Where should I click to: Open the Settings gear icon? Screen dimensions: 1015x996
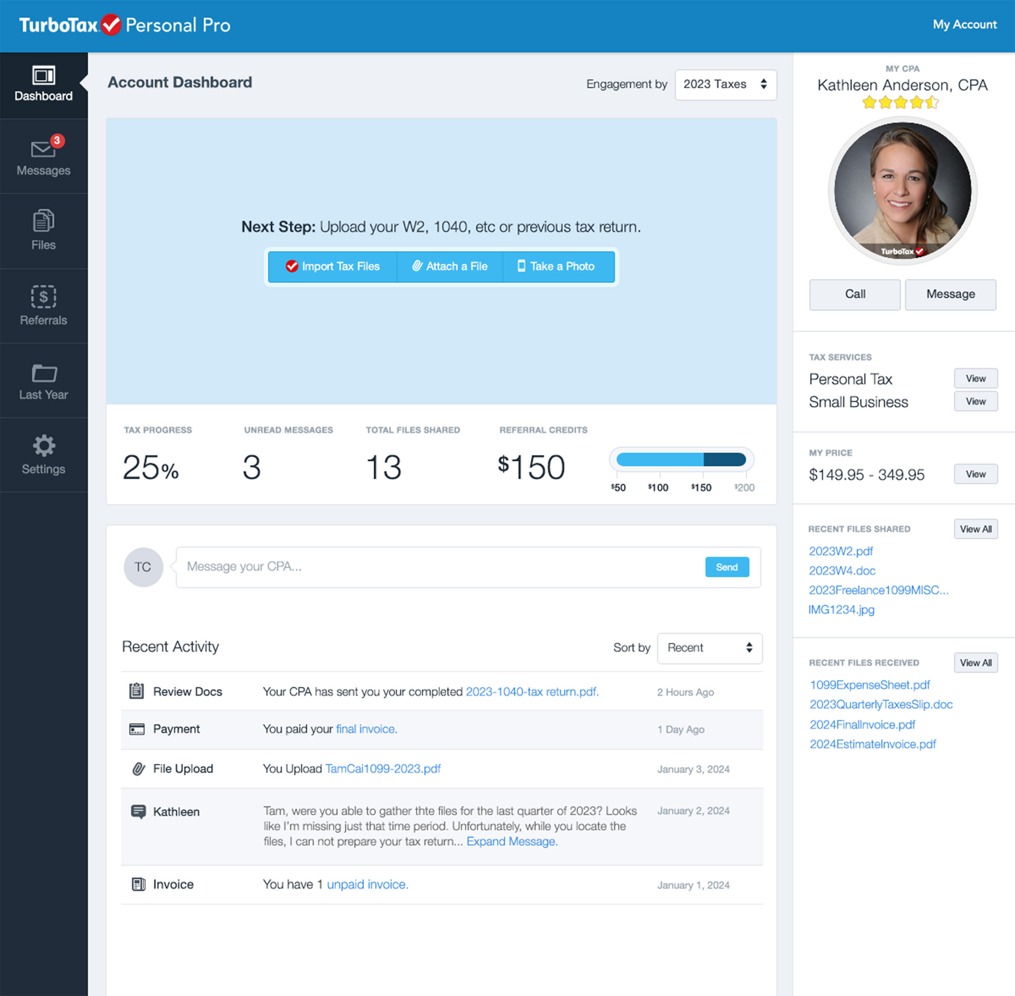click(44, 446)
